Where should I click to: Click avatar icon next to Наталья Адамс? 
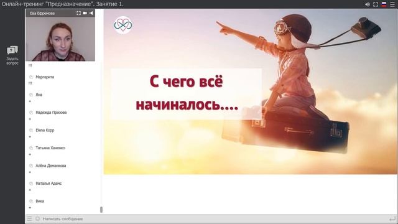(x=31, y=184)
